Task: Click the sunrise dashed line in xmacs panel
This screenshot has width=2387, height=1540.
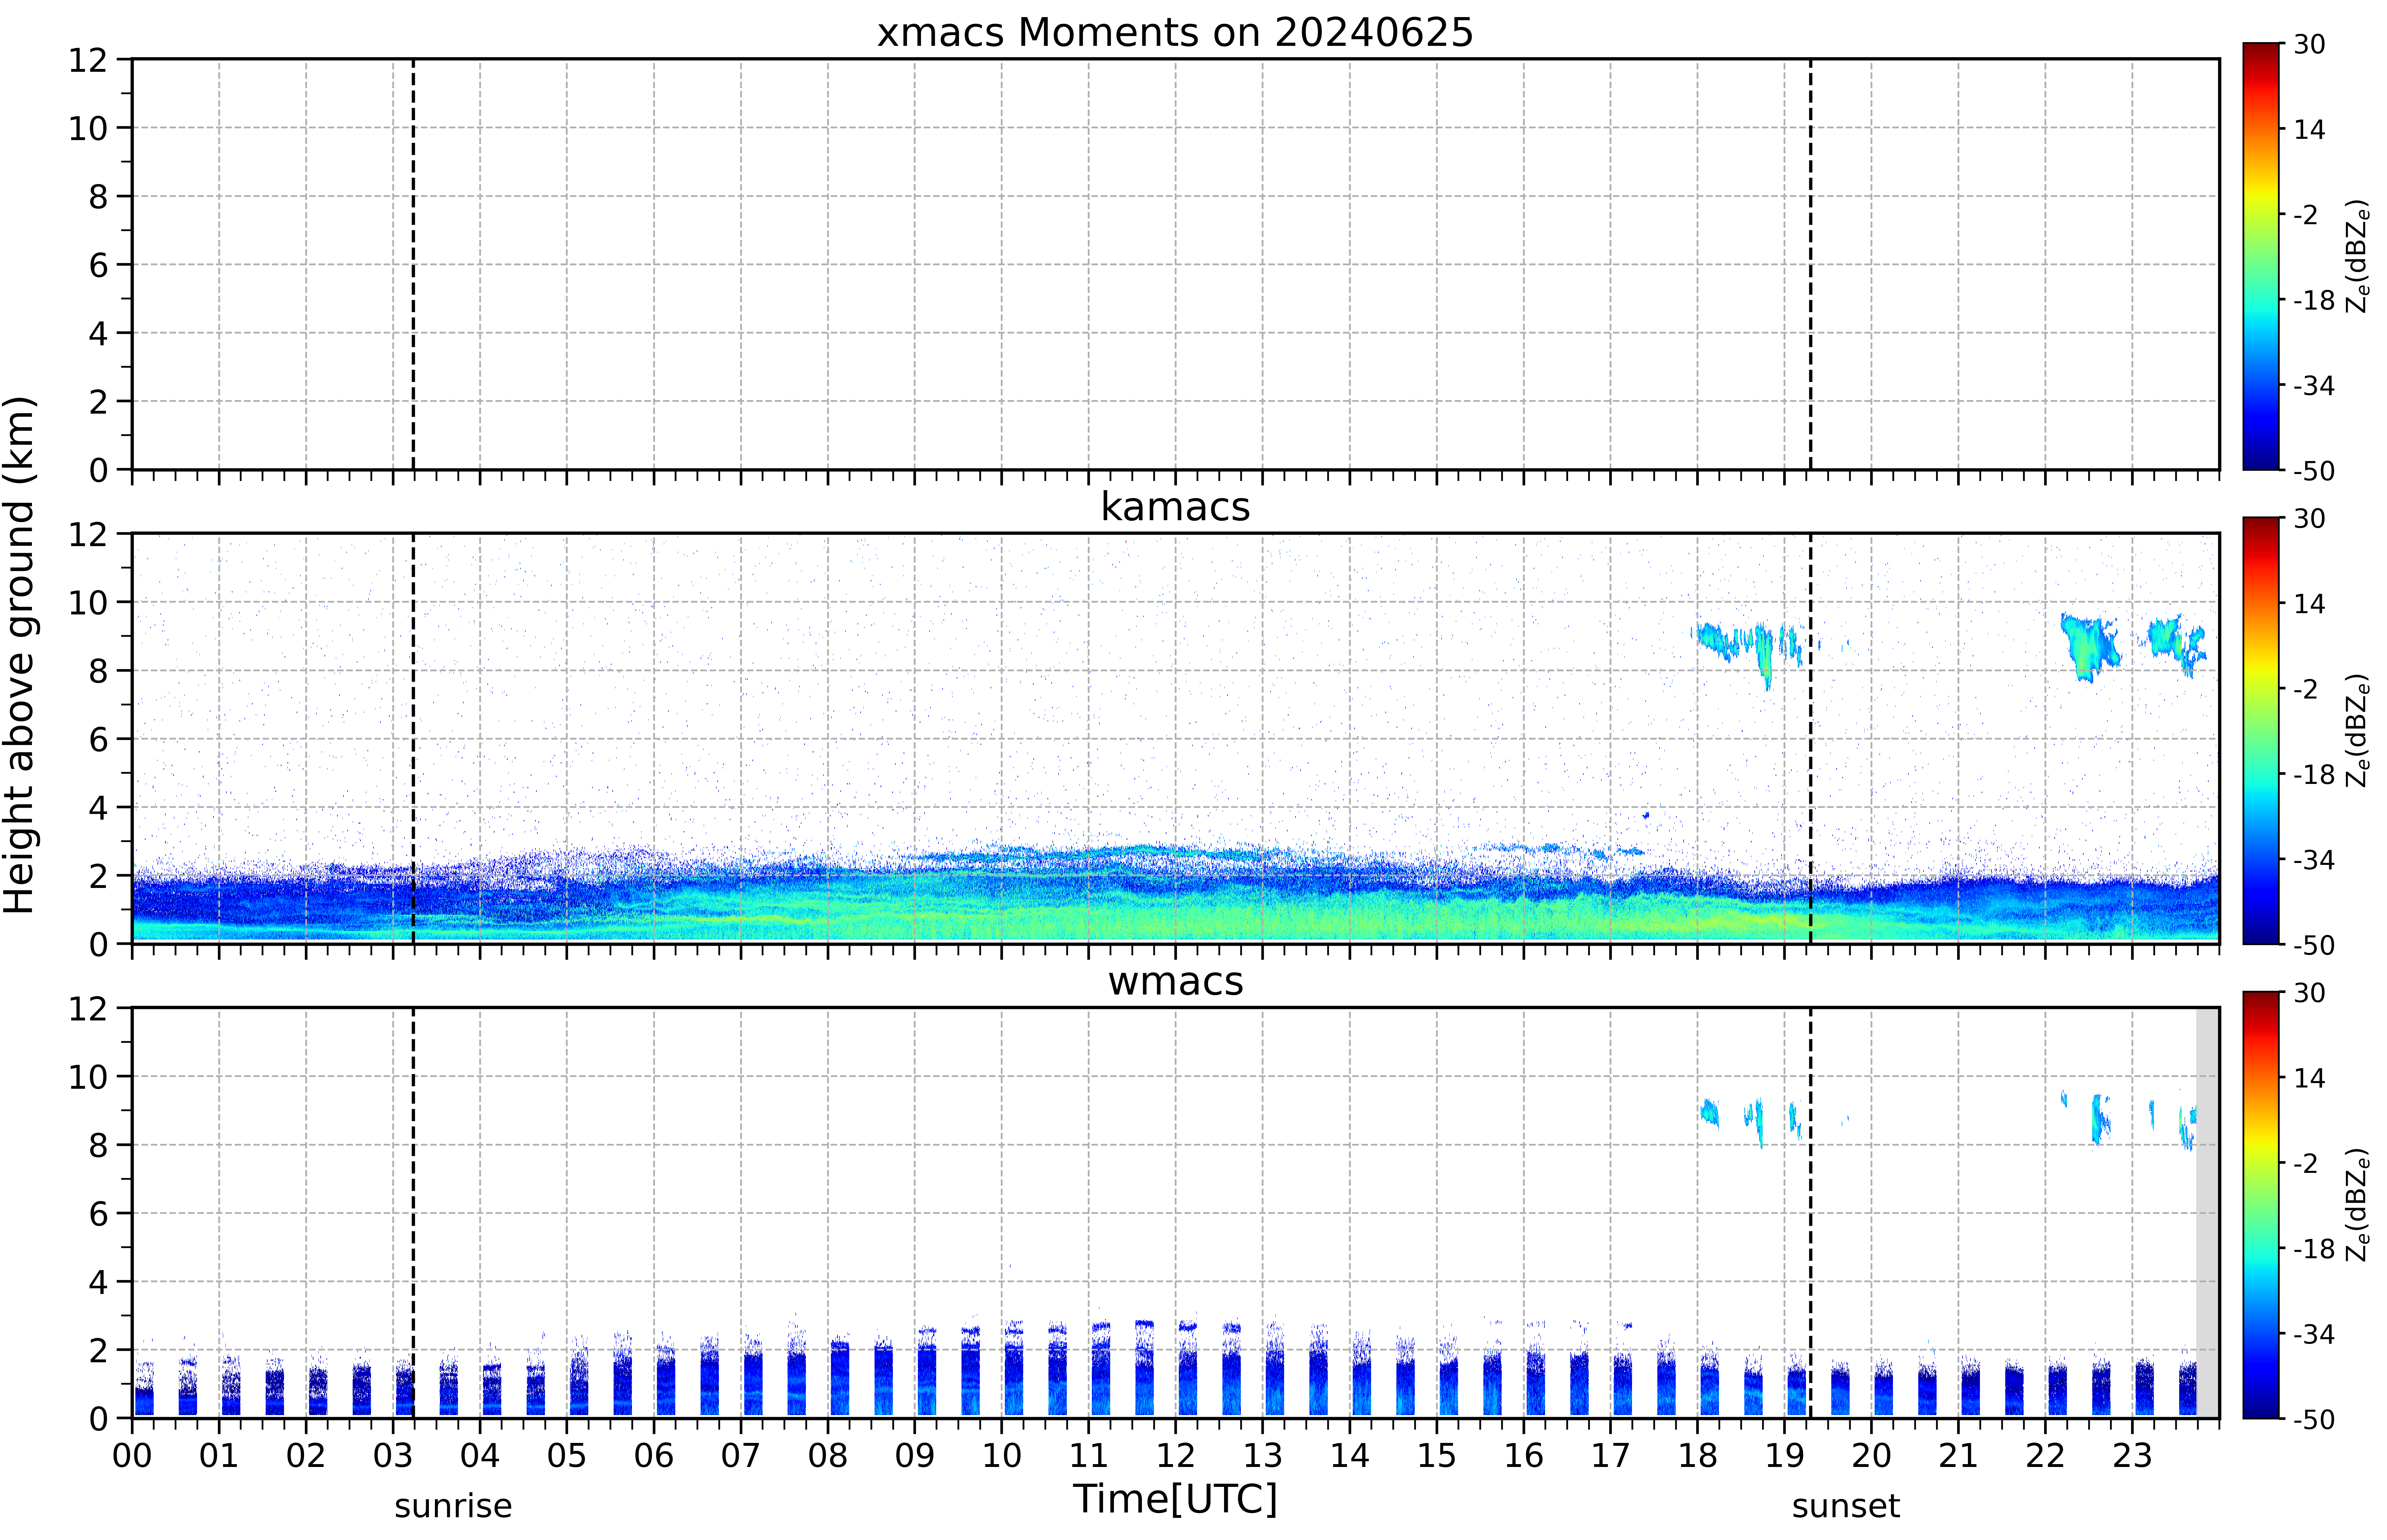Action: (413, 264)
